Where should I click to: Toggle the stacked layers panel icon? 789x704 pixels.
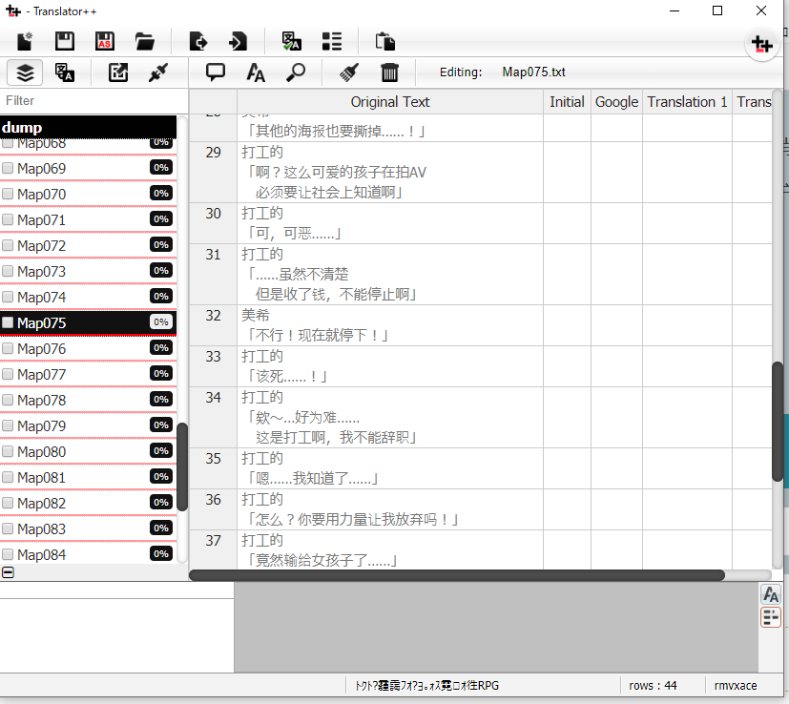[x=25, y=72]
